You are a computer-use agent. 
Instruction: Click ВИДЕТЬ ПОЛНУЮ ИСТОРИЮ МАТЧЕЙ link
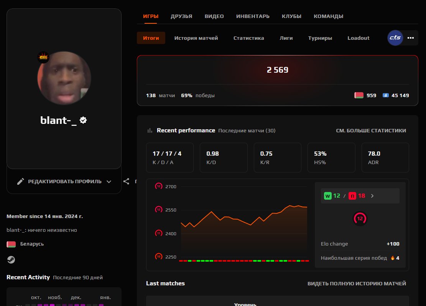coord(357,283)
